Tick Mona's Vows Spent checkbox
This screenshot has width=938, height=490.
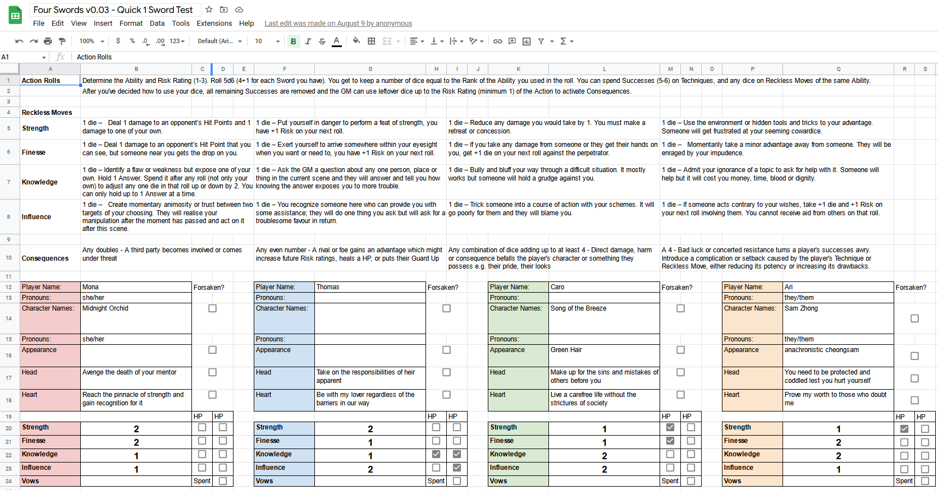(223, 481)
